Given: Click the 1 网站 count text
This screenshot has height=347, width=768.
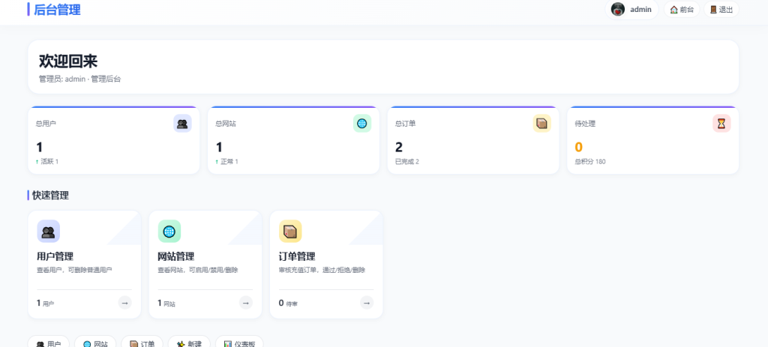Looking at the screenshot, I should [x=166, y=304].
